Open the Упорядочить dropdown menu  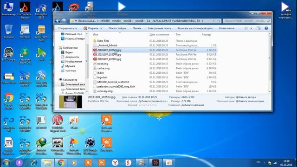tap(67, 28)
